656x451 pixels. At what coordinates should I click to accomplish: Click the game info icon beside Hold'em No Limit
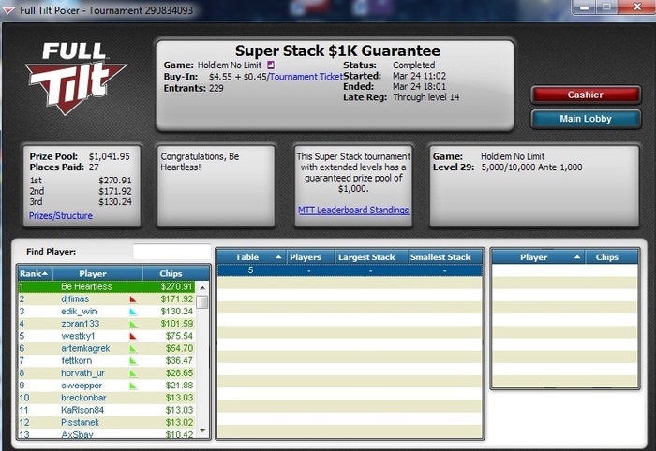271,65
